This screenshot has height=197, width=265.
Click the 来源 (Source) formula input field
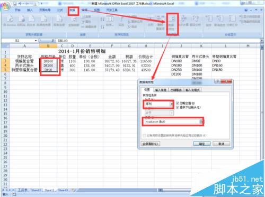(172, 121)
